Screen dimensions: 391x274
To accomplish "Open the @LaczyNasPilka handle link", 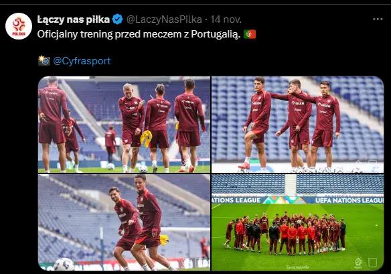I will tap(164, 19).
